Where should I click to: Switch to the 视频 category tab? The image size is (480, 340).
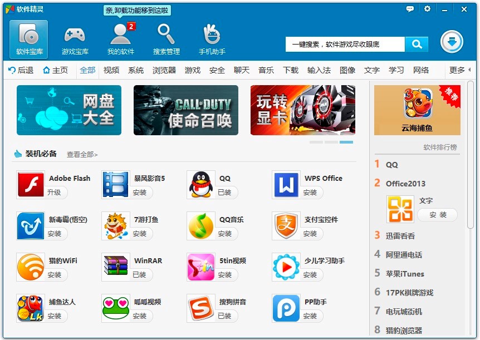coord(111,70)
